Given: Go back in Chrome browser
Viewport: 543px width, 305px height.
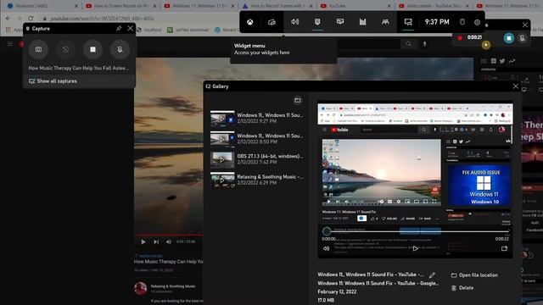Looking at the screenshot, I should (8, 18).
